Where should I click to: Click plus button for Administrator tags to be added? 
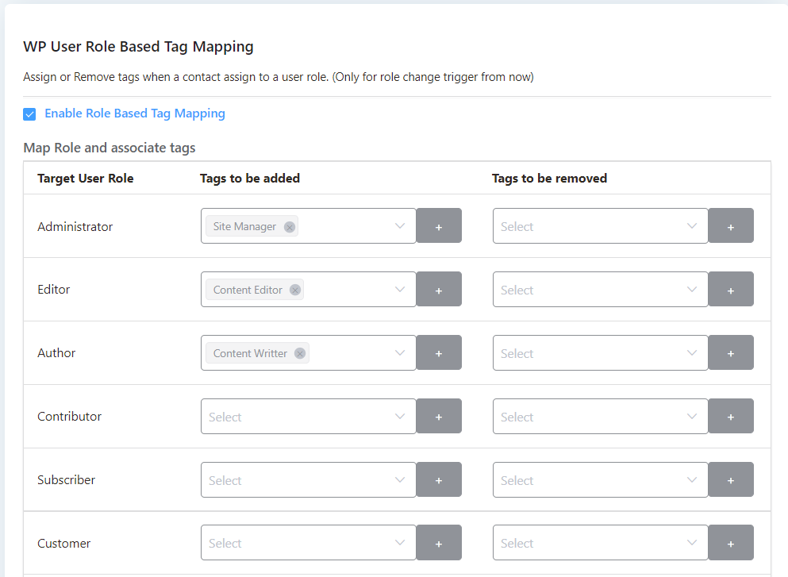pyautogui.click(x=439, y=226)
